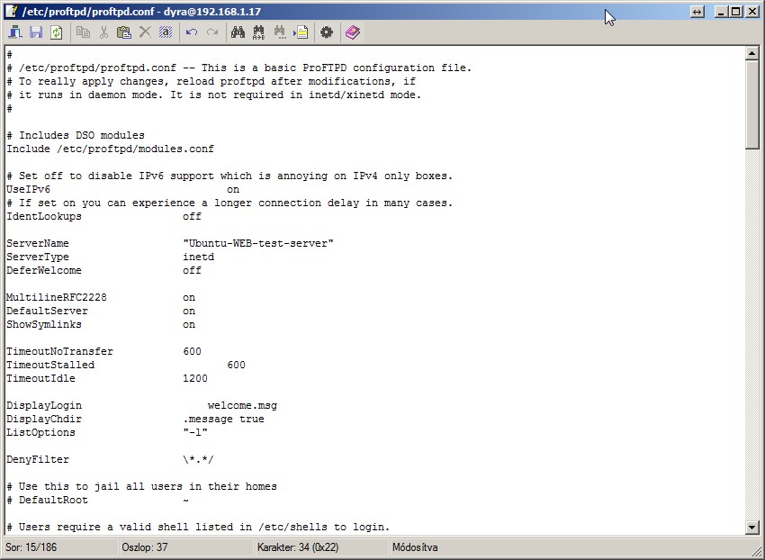Click the "IdentLookups" directive name
765x560 pixels.
point(44,216)
